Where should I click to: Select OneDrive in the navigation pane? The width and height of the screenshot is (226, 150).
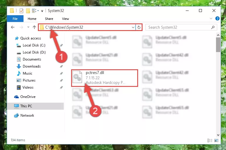click(x=28, y=97)
